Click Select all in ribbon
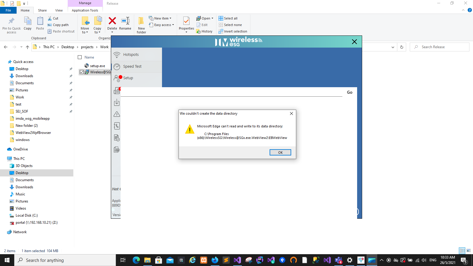This screenshot has height=266, width=473. click(228, 18)
